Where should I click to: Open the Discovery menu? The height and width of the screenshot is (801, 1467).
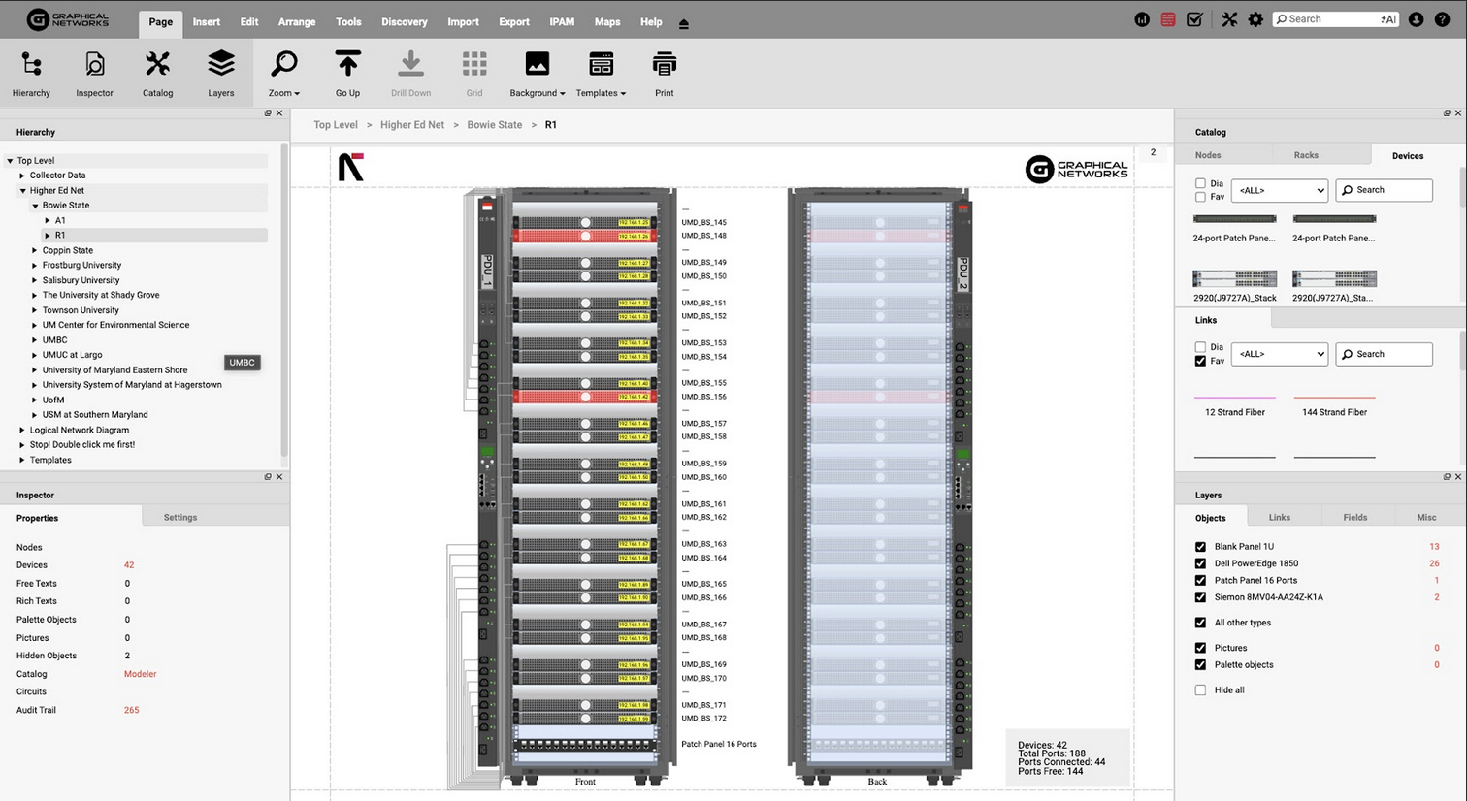(x=404, y=21)
